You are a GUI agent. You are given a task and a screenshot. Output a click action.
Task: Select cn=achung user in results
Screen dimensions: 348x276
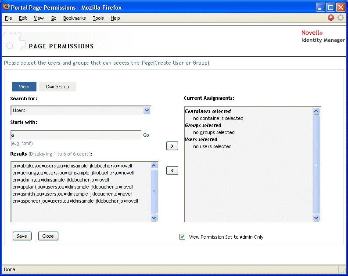coord(73,173)
